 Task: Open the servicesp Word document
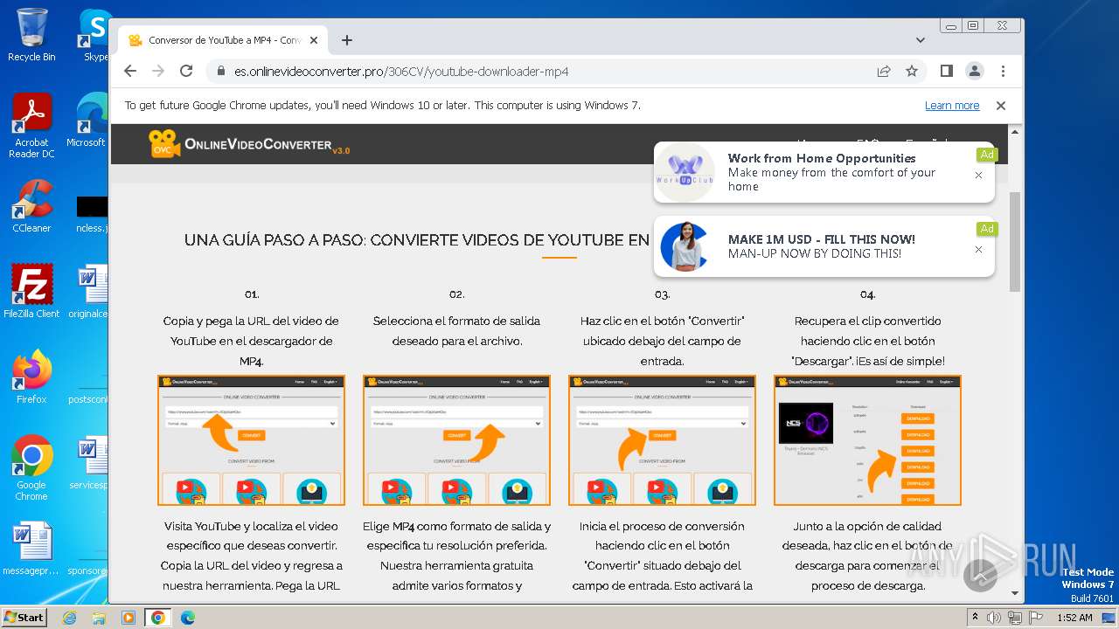88,463
